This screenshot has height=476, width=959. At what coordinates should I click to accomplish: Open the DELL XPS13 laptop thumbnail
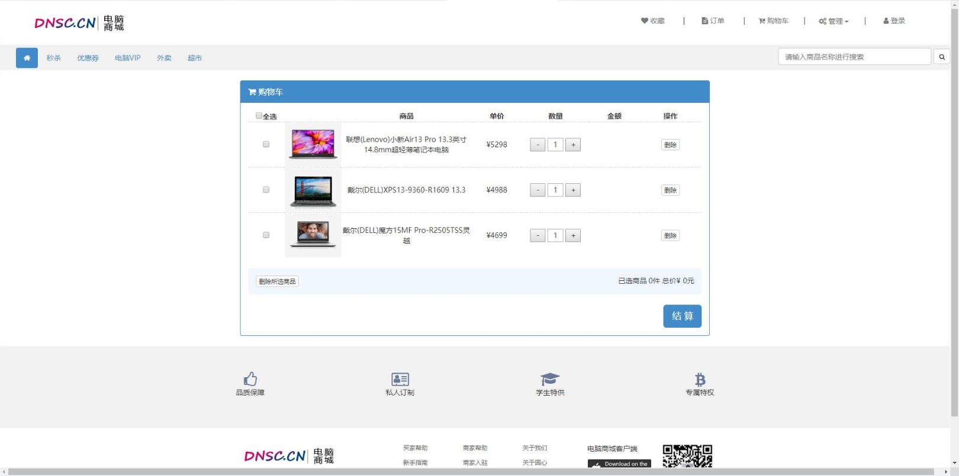313,190
